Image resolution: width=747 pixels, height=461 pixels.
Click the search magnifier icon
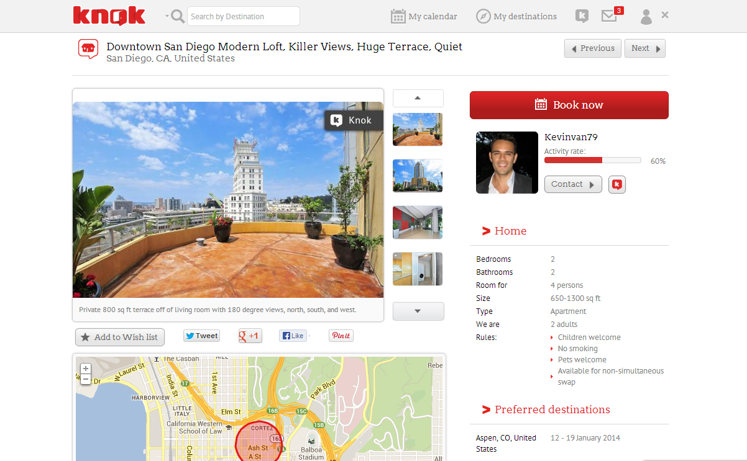click(178, 16)
